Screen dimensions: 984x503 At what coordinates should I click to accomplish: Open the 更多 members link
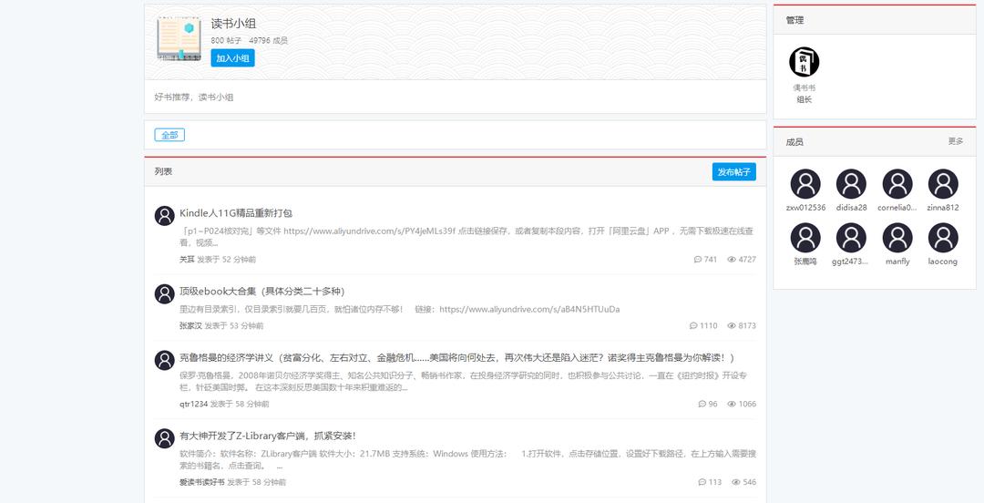pos(955,141)
